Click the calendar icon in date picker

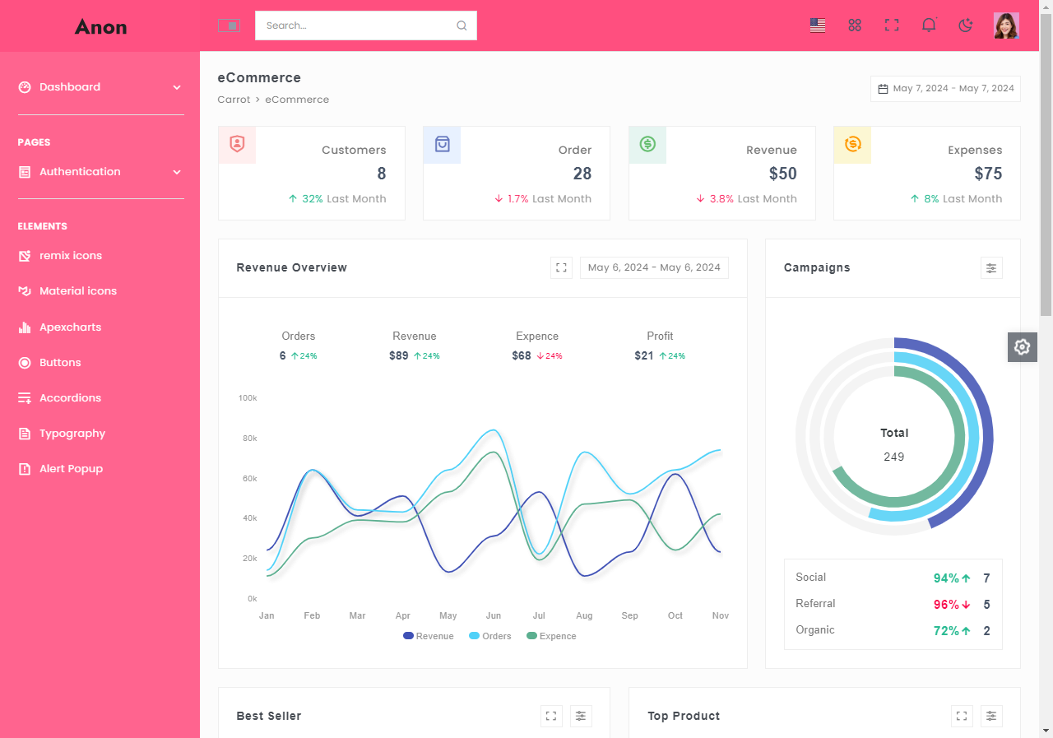click(x=883, y=89)
